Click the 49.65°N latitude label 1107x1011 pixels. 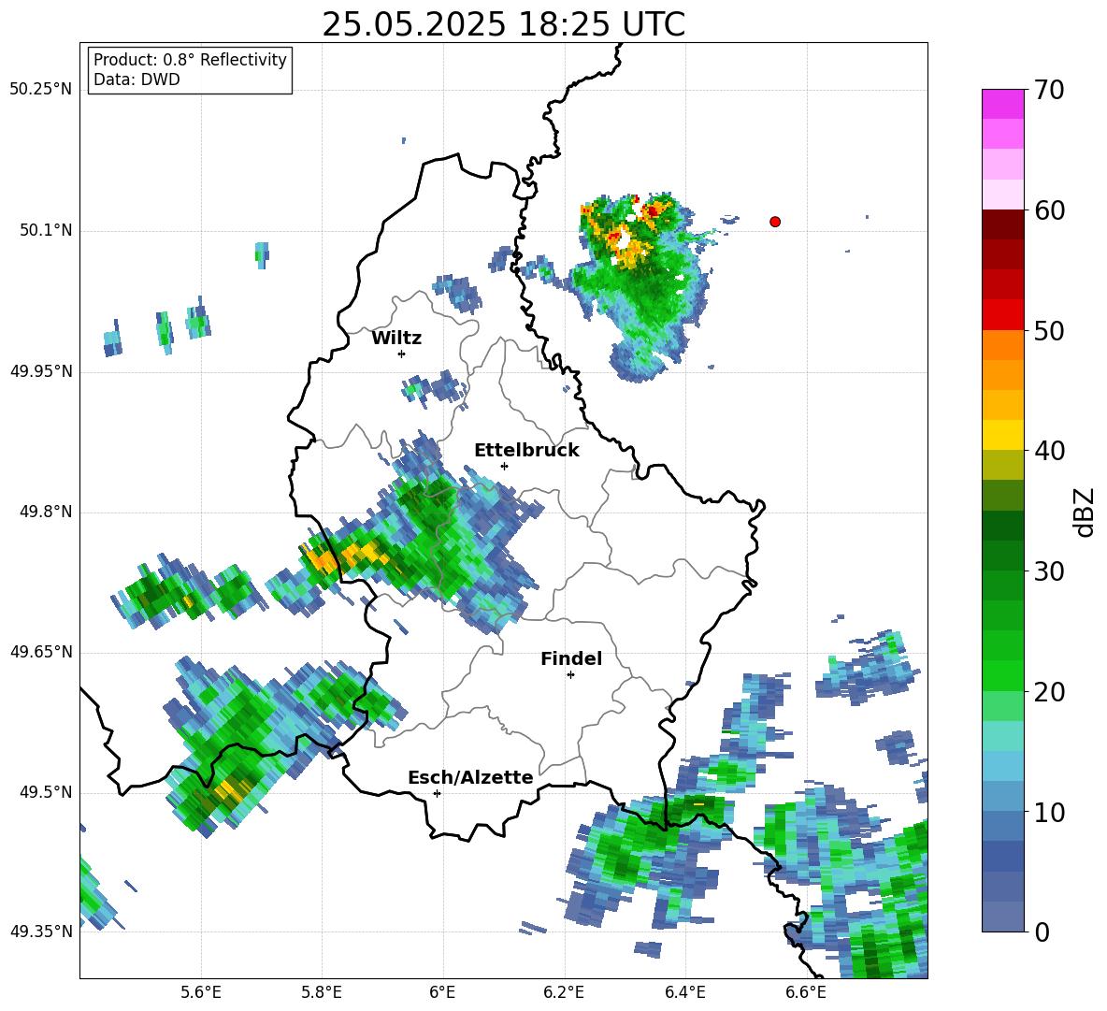(x=41, y=652)
